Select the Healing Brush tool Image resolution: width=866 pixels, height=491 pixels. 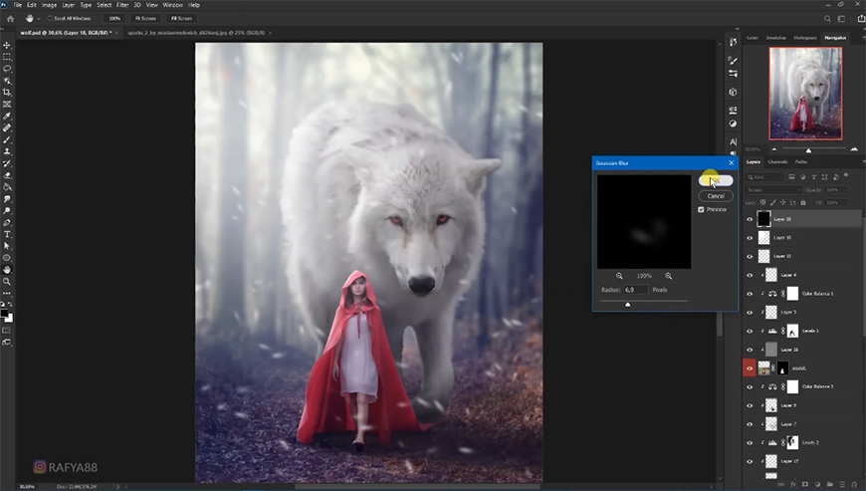7,128
